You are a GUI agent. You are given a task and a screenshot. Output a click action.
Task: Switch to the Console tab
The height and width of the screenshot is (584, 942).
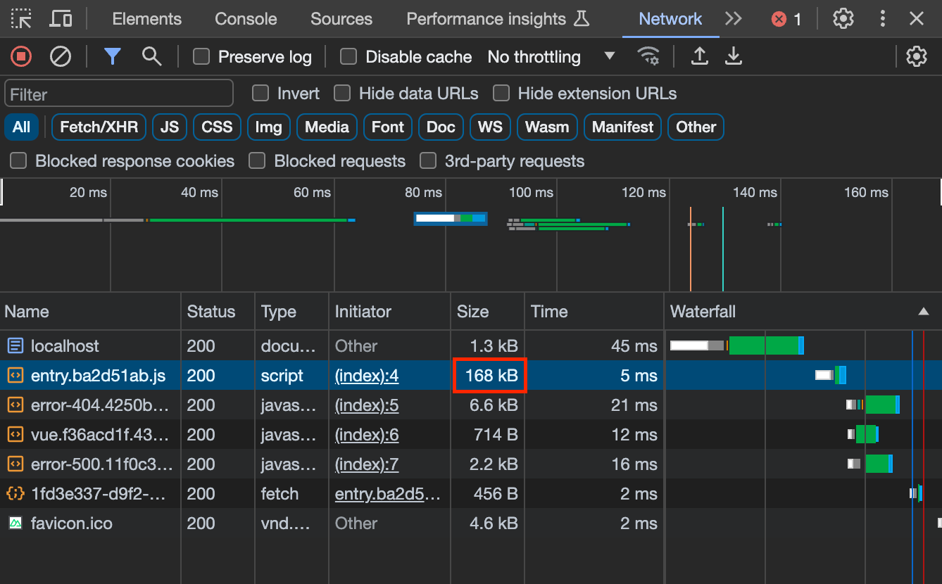pyautogui.click(x=246, y=19)
